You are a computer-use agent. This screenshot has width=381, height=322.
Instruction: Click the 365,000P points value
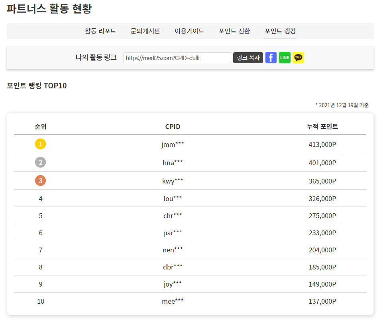pos(322,181)
